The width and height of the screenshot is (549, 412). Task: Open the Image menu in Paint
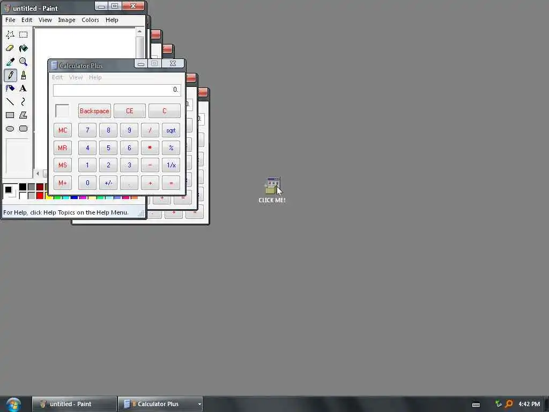66,20
